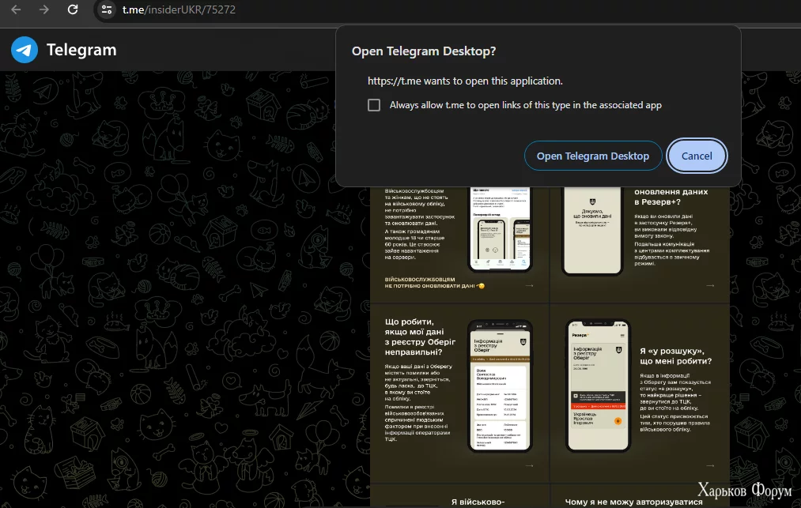Select heading 'оновлення даних в Резерв+?'
This screenshot has height=508, width=801.
pyautogui.click(x=671, y=197)
